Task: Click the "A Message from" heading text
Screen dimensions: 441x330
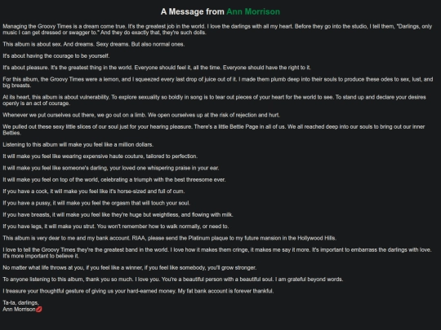Action: click(193, 11)
